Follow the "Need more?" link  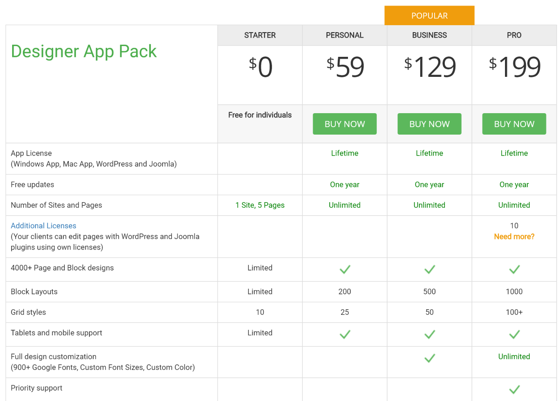pyautogui.click(x=514, y=237)
